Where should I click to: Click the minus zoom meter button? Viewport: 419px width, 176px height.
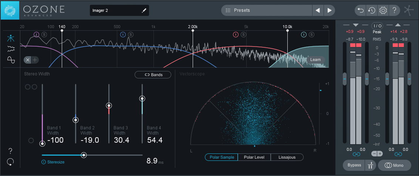374,153
